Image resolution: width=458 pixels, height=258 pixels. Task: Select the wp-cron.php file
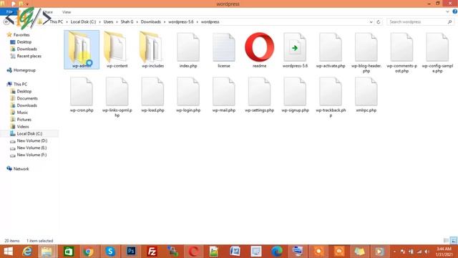pos(82,95)
